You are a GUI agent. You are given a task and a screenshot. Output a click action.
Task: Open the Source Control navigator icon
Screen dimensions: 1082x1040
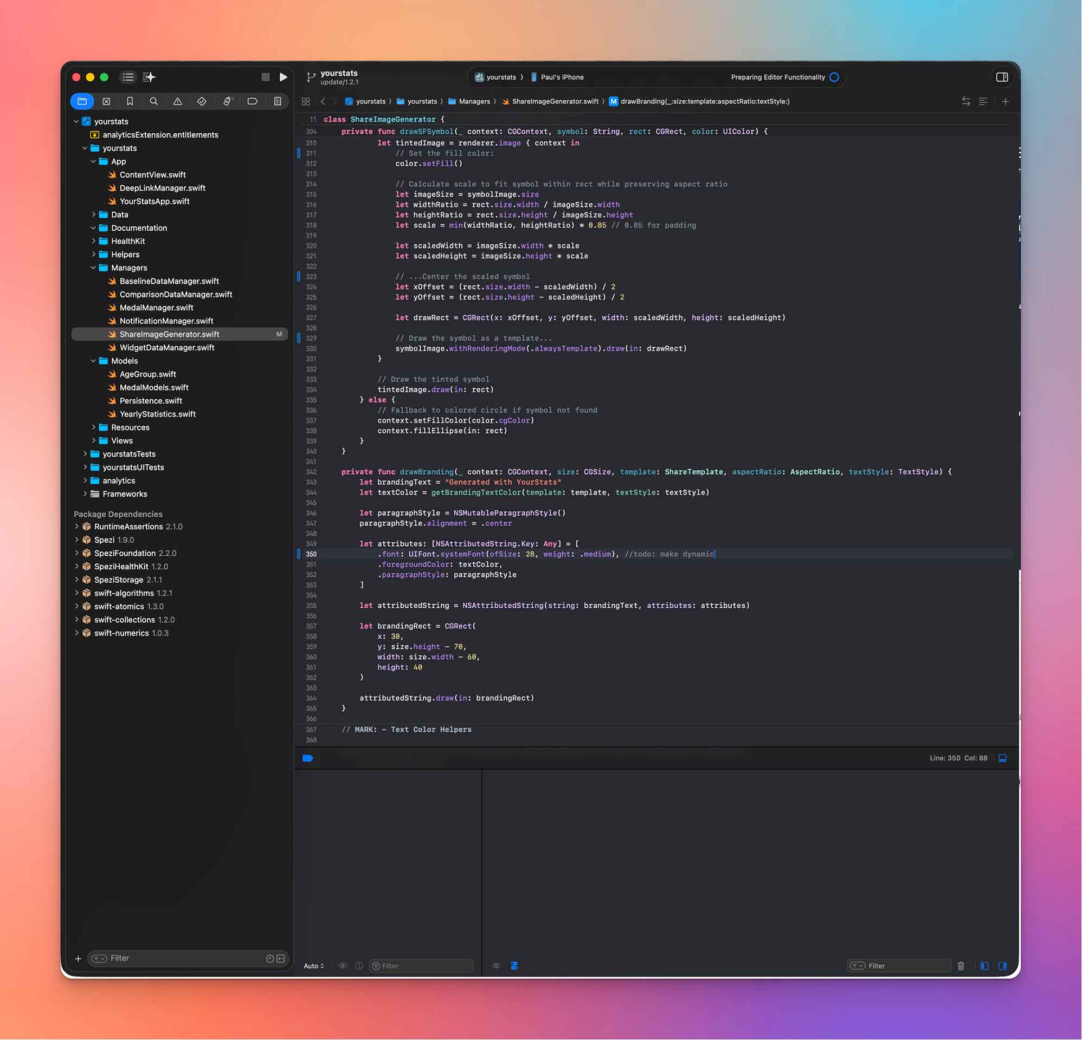click(106, 101)
